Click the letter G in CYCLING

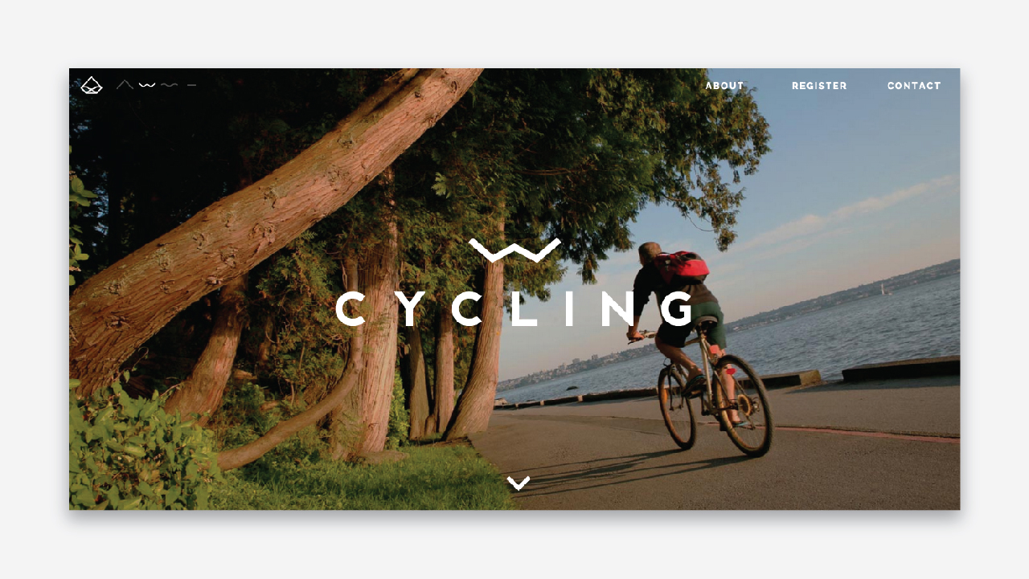click(676, 309)
